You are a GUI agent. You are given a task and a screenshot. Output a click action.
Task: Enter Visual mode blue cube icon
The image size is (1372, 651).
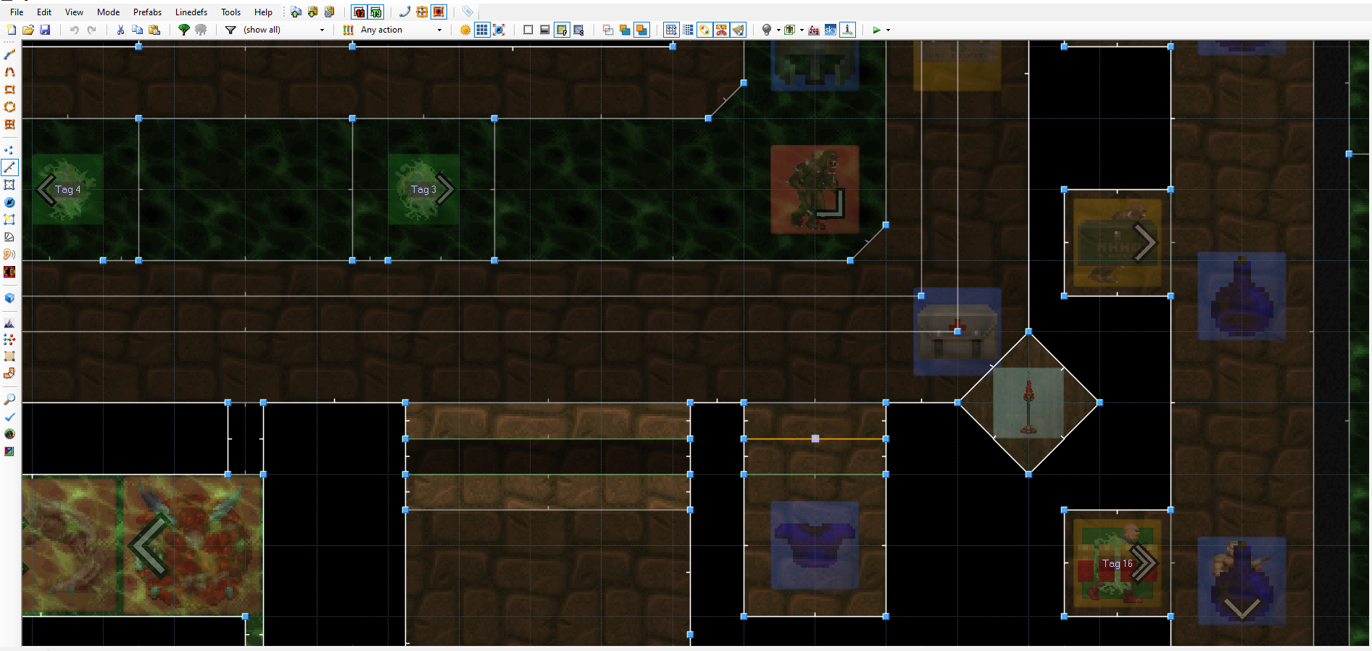coord(9,298)
